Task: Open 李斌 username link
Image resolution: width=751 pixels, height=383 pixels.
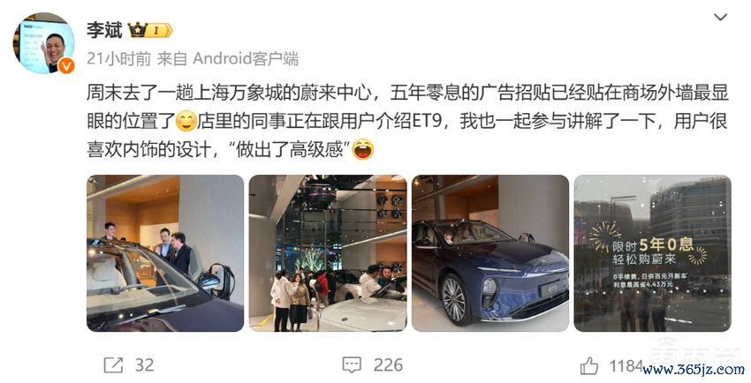Action: point(104,31)
